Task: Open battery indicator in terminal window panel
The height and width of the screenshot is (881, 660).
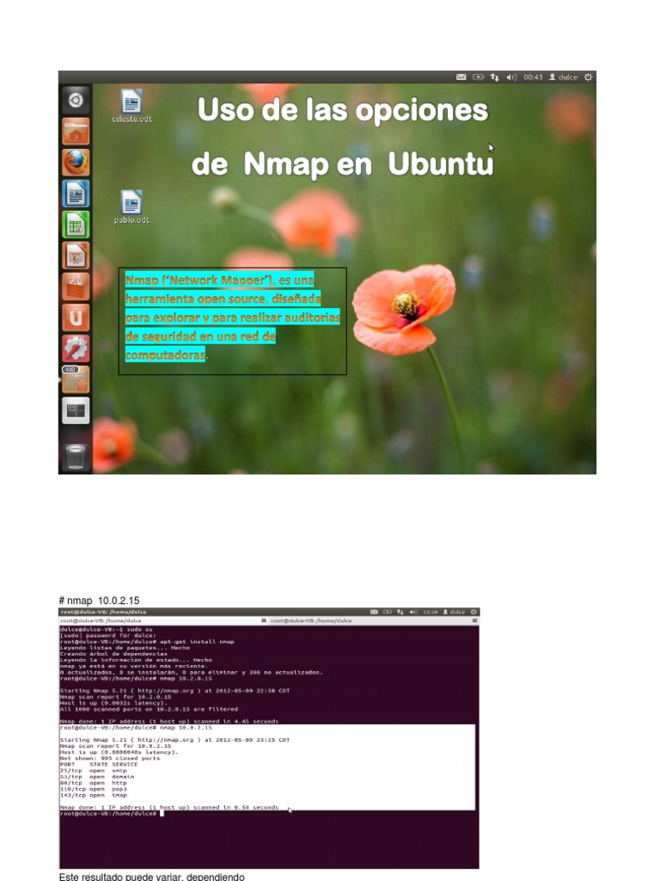Action: (388, 612)
